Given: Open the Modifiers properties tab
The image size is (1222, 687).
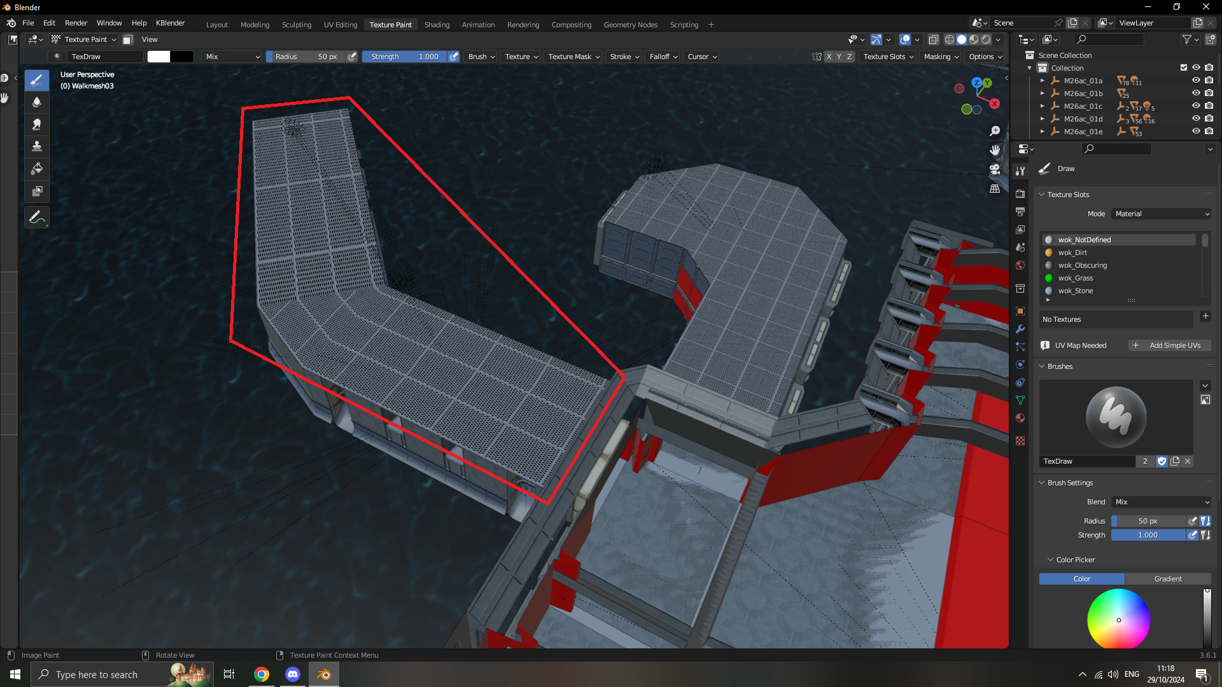Looking at the screenshot, I should click(1020, 329).
